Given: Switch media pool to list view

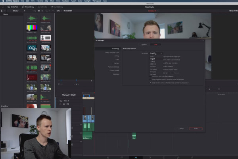Looking at the screenshot, I should (42, 11).
